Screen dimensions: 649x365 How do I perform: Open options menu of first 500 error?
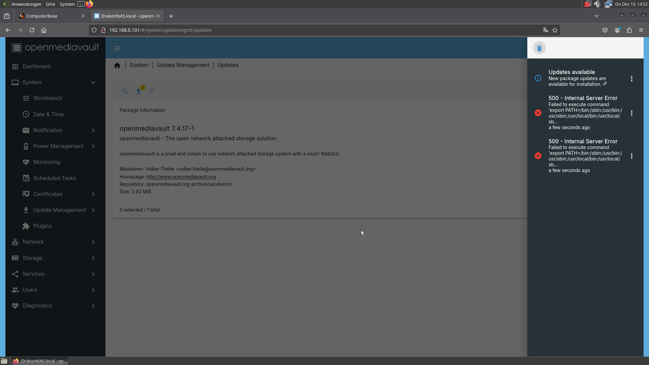tap(631, 113)
